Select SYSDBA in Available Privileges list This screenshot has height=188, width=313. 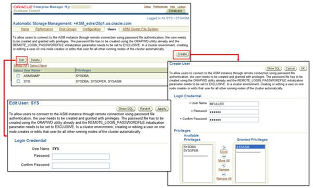click(x=190, y=147)
